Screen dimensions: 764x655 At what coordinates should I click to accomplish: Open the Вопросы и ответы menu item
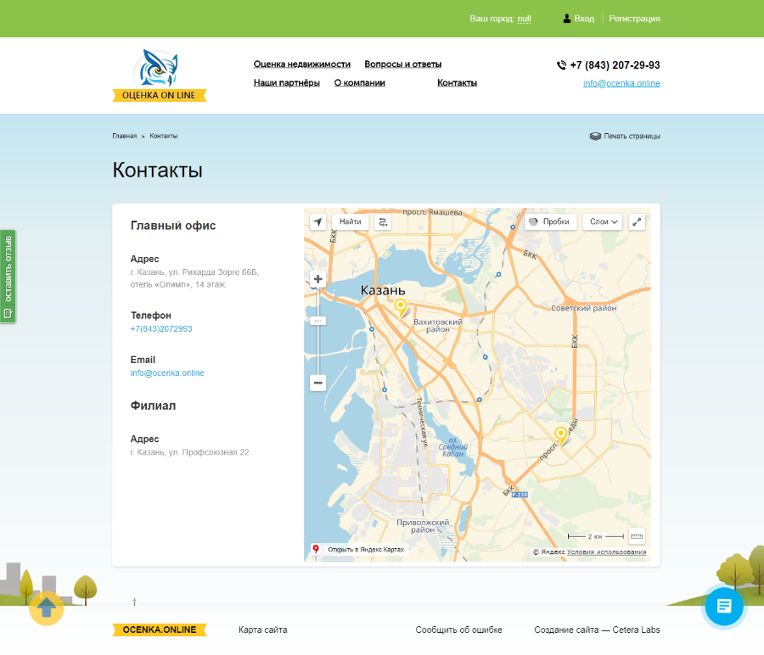coord(402,64)
